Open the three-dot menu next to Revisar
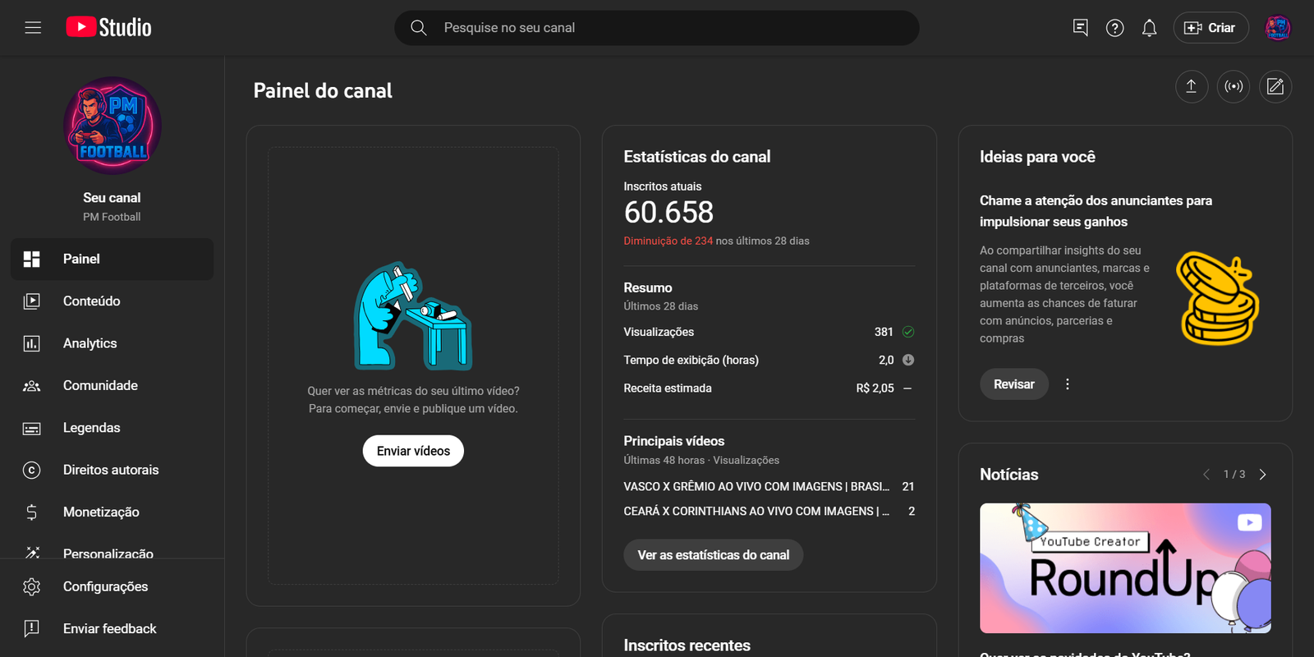The image size is (1314, 657). [x=1068, y=384]
